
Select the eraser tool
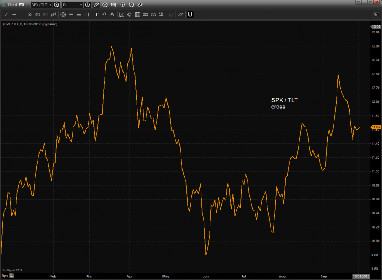[x=180, y=14]
